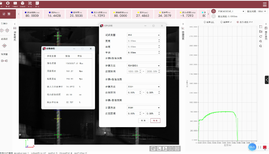Click the blue 04:26 recording timer bubble
Screen dimensions: 269x154
252,147
